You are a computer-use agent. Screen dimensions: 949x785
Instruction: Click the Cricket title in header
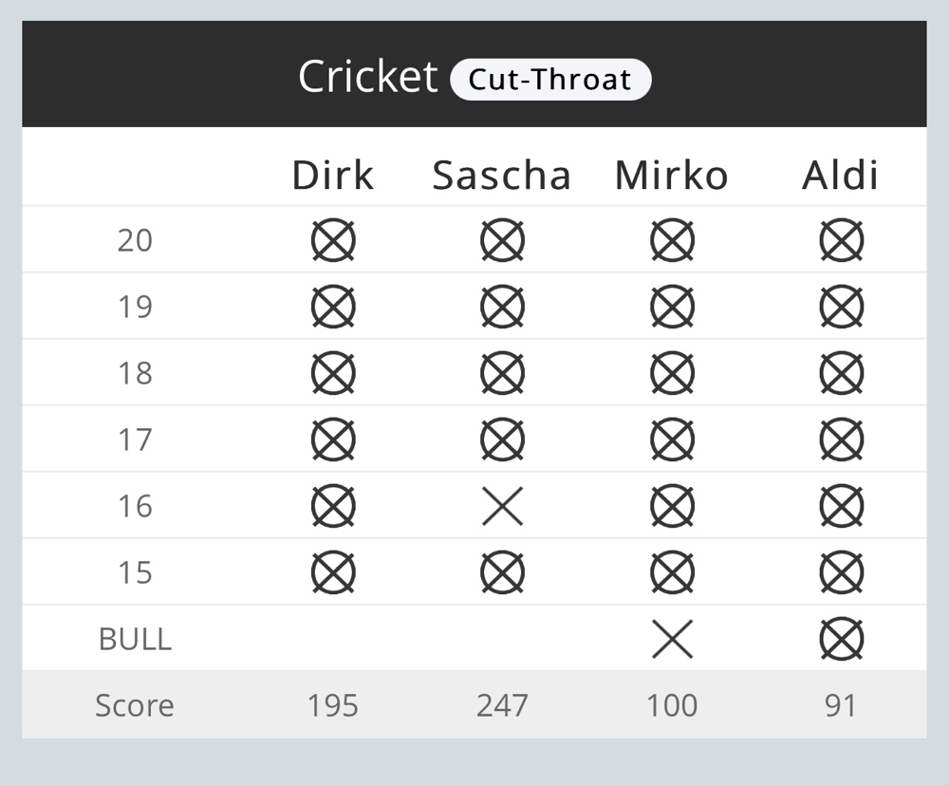click(x=368, y=77)
